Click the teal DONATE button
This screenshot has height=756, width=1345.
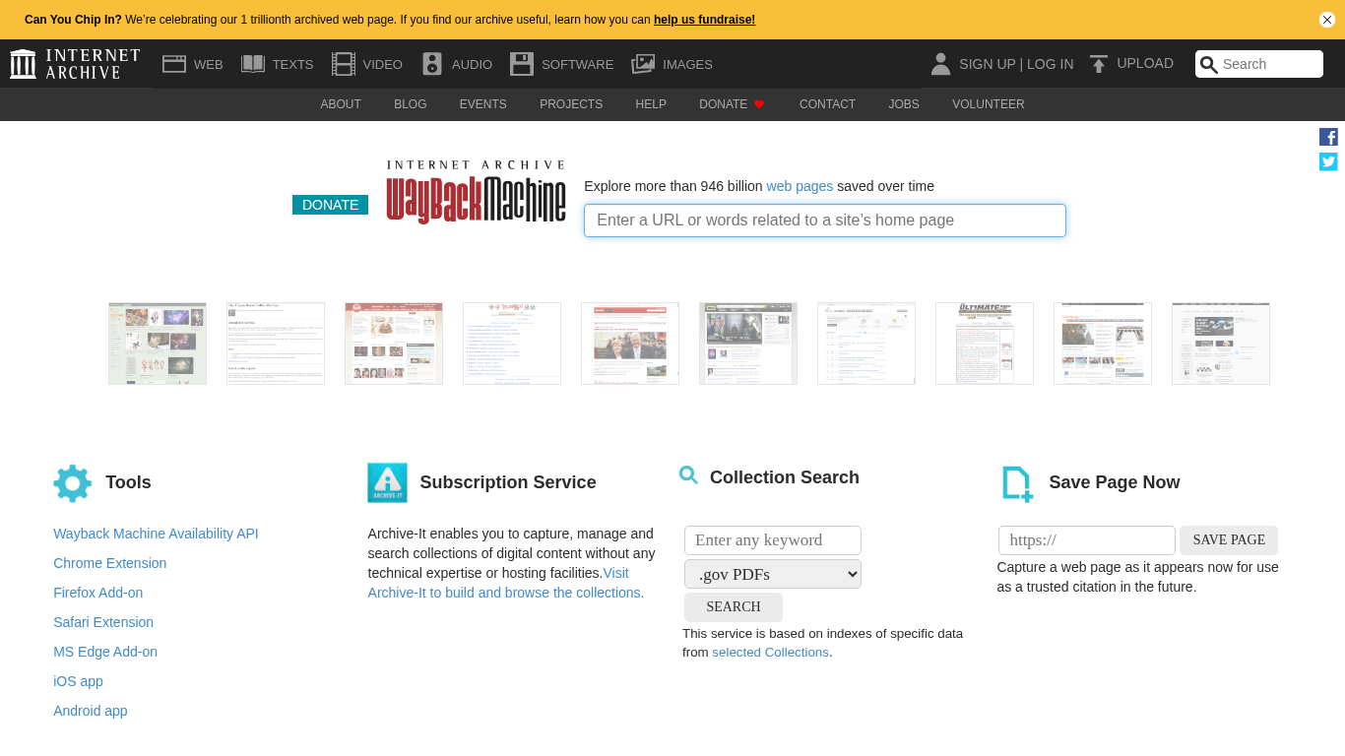pyautogui.click(x=330, y=205)
